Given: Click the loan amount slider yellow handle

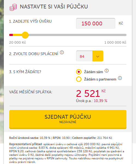Looking at the screenshot, I should [x=25, y=35].
